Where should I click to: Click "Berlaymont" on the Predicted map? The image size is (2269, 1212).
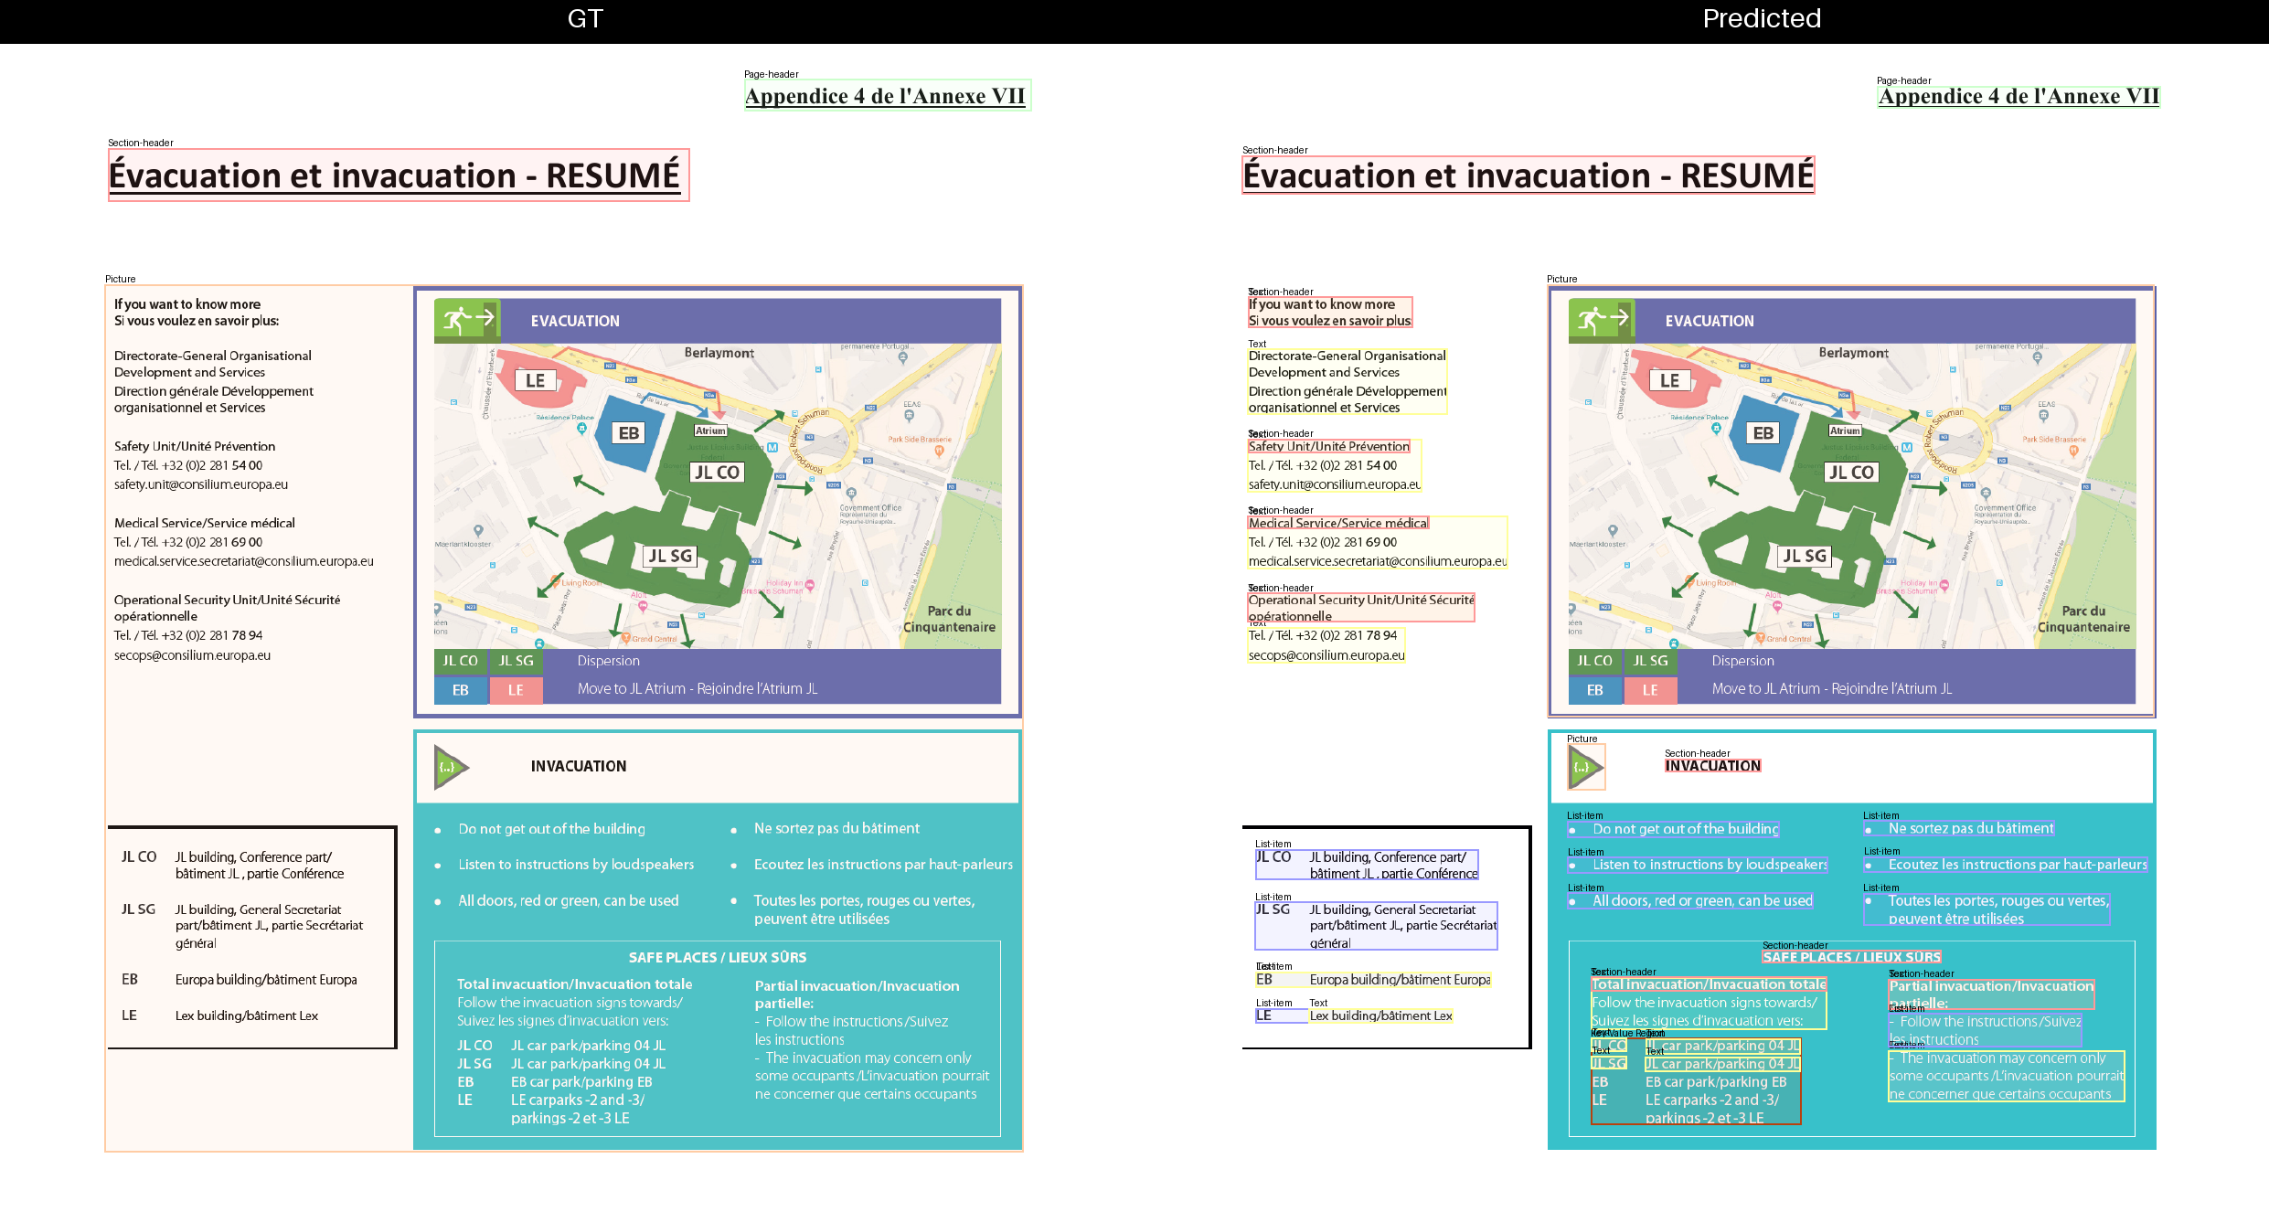click(x=1854, y=353)
